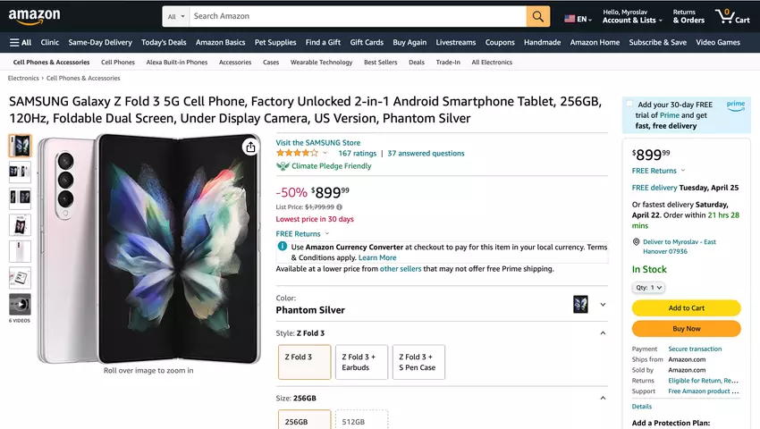Open Today's Deals in navigation bar
The height and width of the screenshot is (429, 760).
tap(164, 42)
